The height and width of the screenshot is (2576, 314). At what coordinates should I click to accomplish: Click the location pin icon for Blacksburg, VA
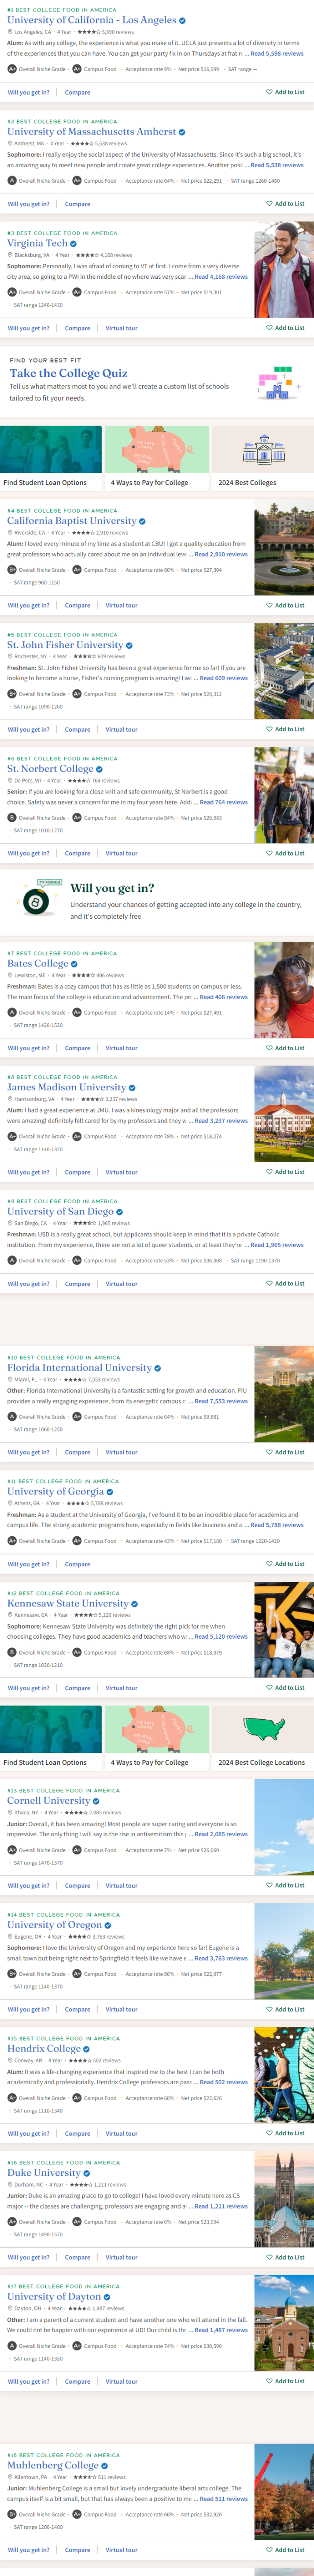point(10,255)
